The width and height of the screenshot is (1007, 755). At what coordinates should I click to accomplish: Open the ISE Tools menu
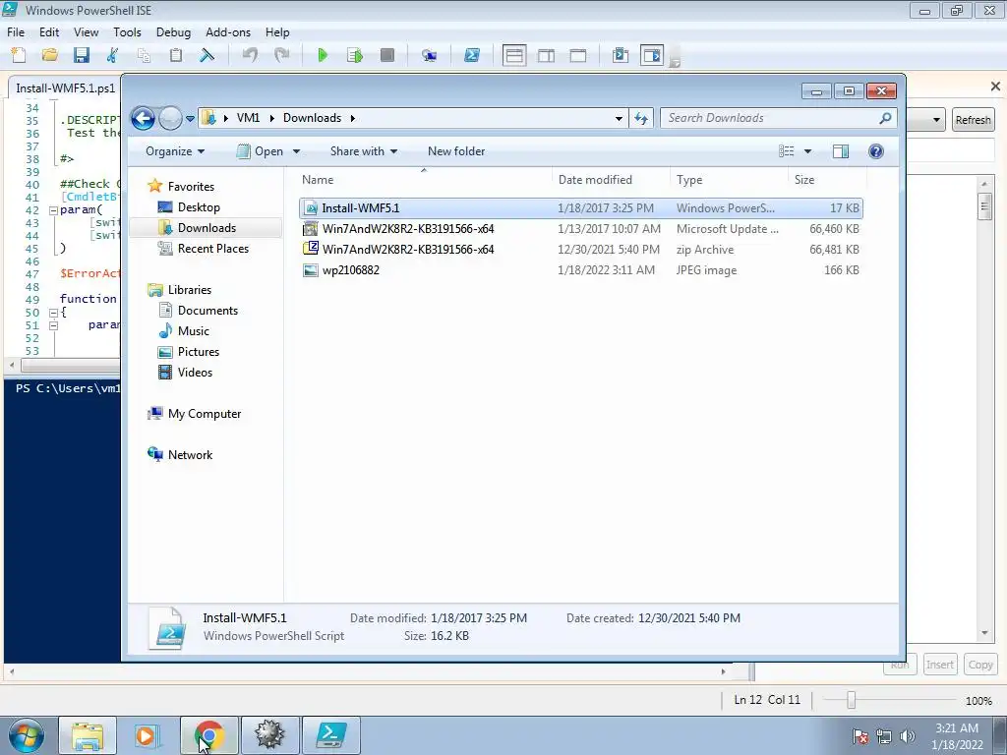point(127,32)
